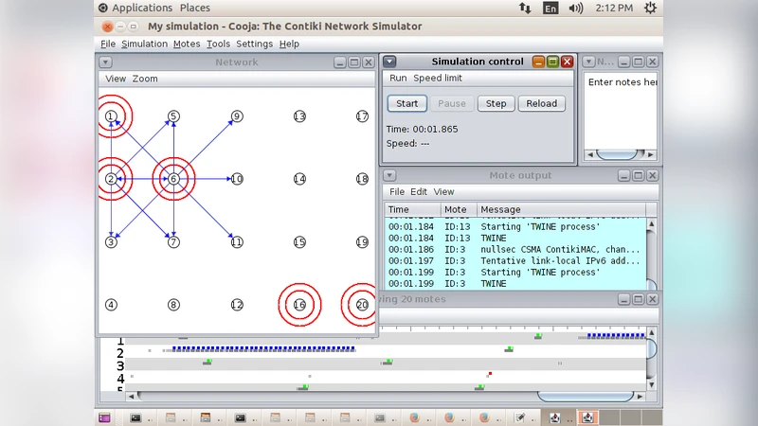758x426 pixels.
Task: Select mote 3 in the Network view
Action: 111,242
